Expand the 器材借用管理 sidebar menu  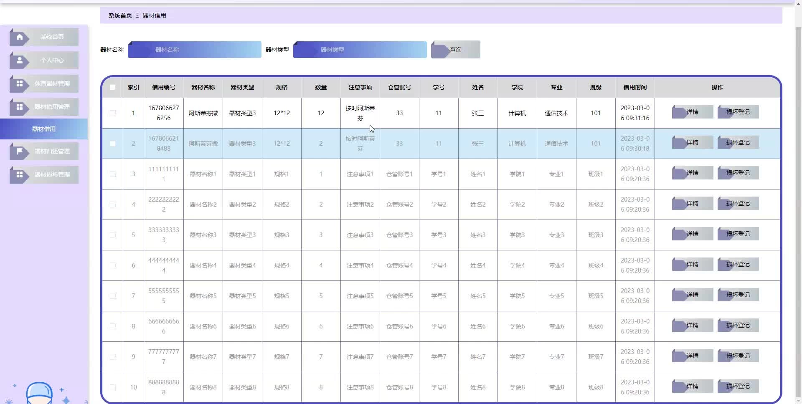(52, 107)
